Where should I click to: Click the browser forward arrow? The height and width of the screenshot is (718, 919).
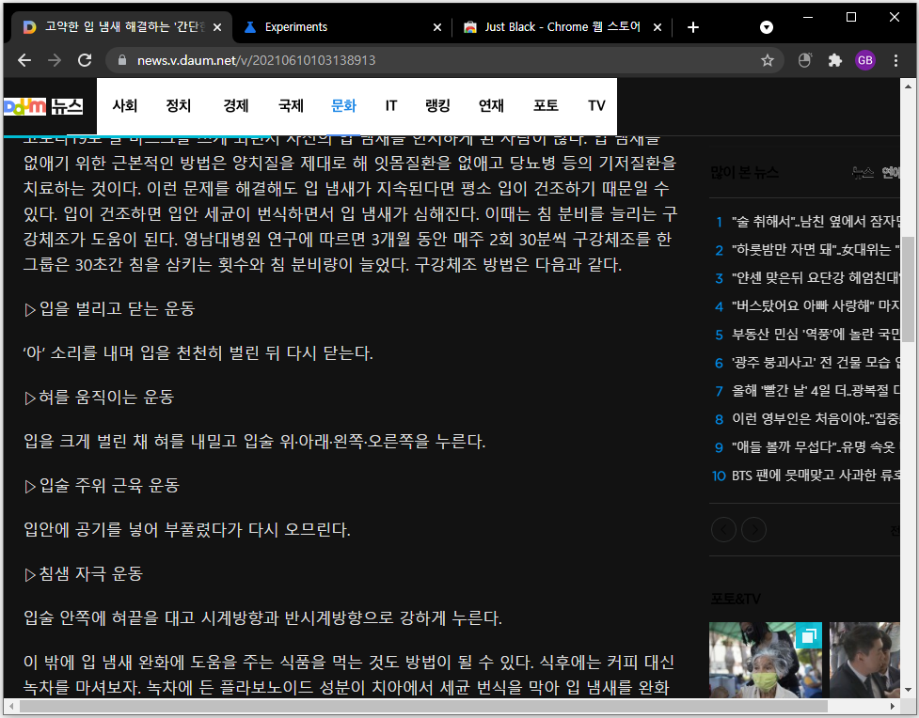click(x=55, y=60)
